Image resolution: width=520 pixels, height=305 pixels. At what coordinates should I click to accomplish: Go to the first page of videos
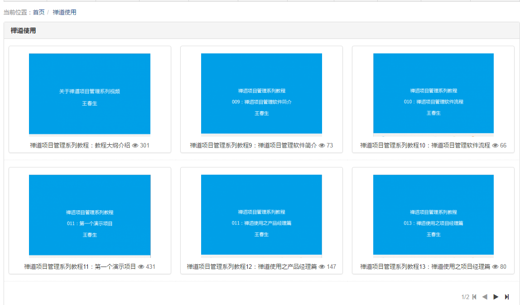474,297
